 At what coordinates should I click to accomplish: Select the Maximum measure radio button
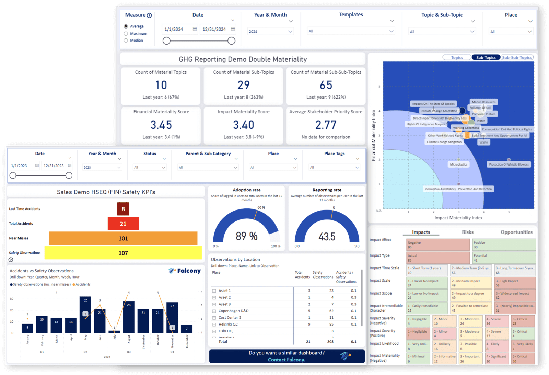point(126,33)
